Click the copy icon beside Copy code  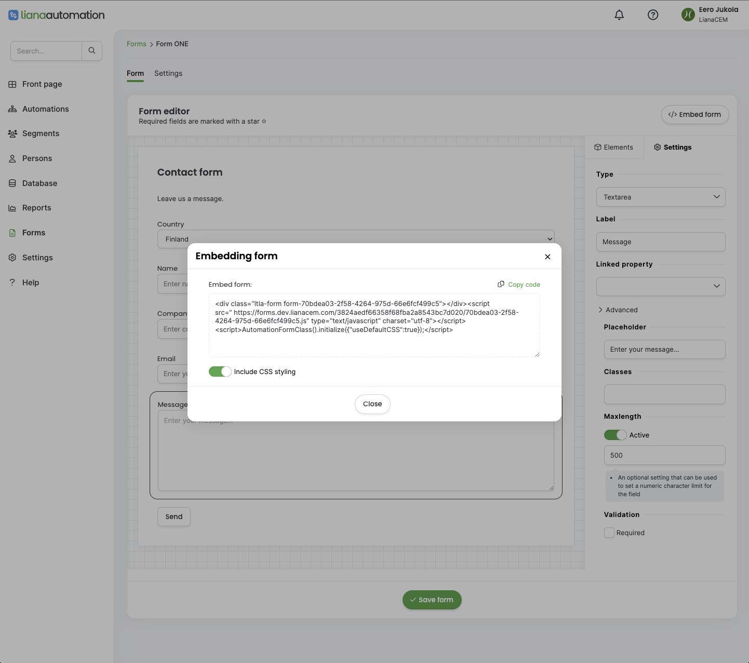tap(501, 284)
